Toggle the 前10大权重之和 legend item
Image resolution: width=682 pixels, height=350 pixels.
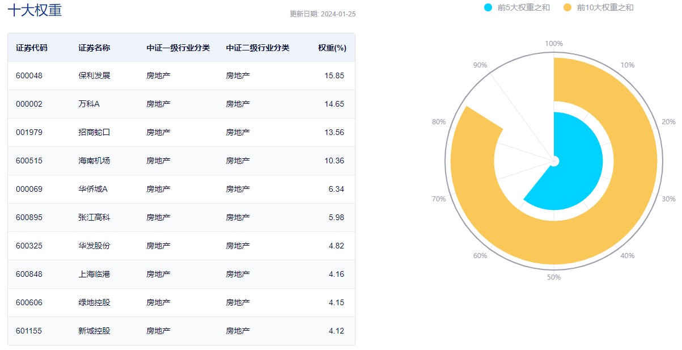605,7
